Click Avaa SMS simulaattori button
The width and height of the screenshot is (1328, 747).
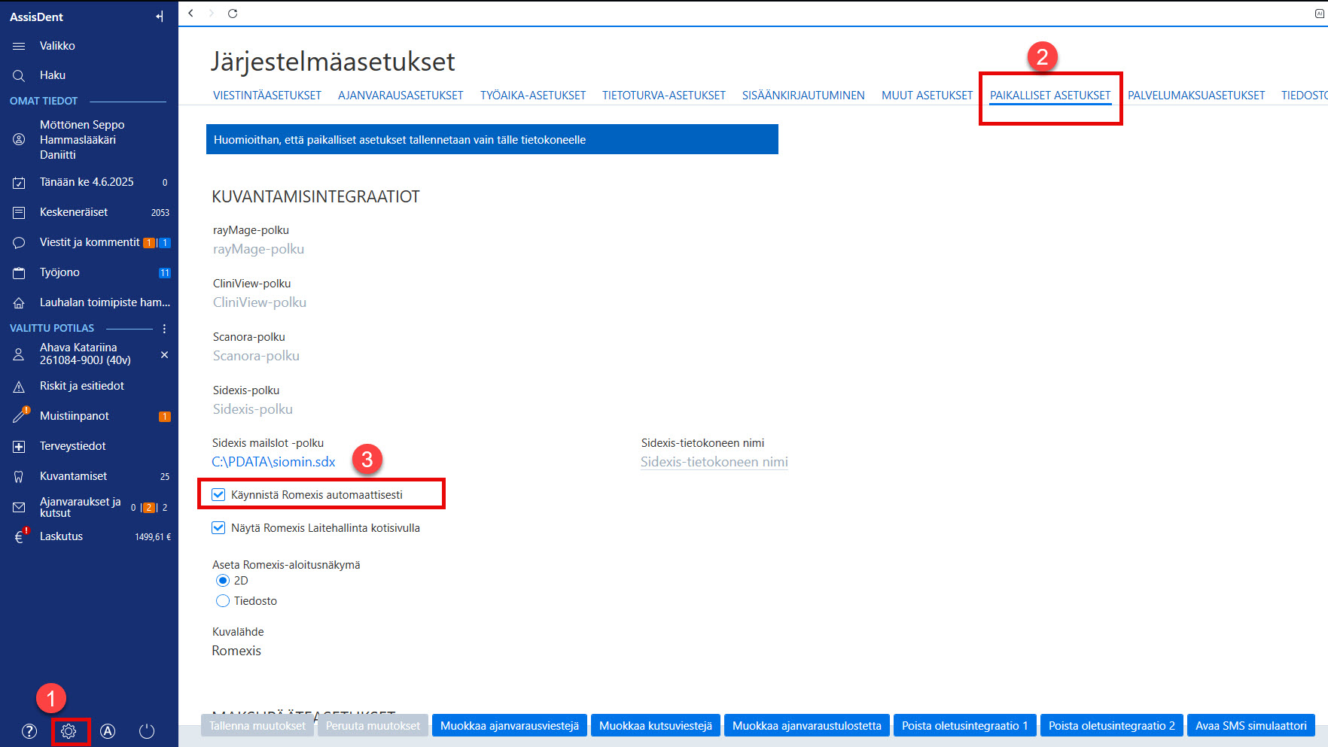coord(1251,726)
